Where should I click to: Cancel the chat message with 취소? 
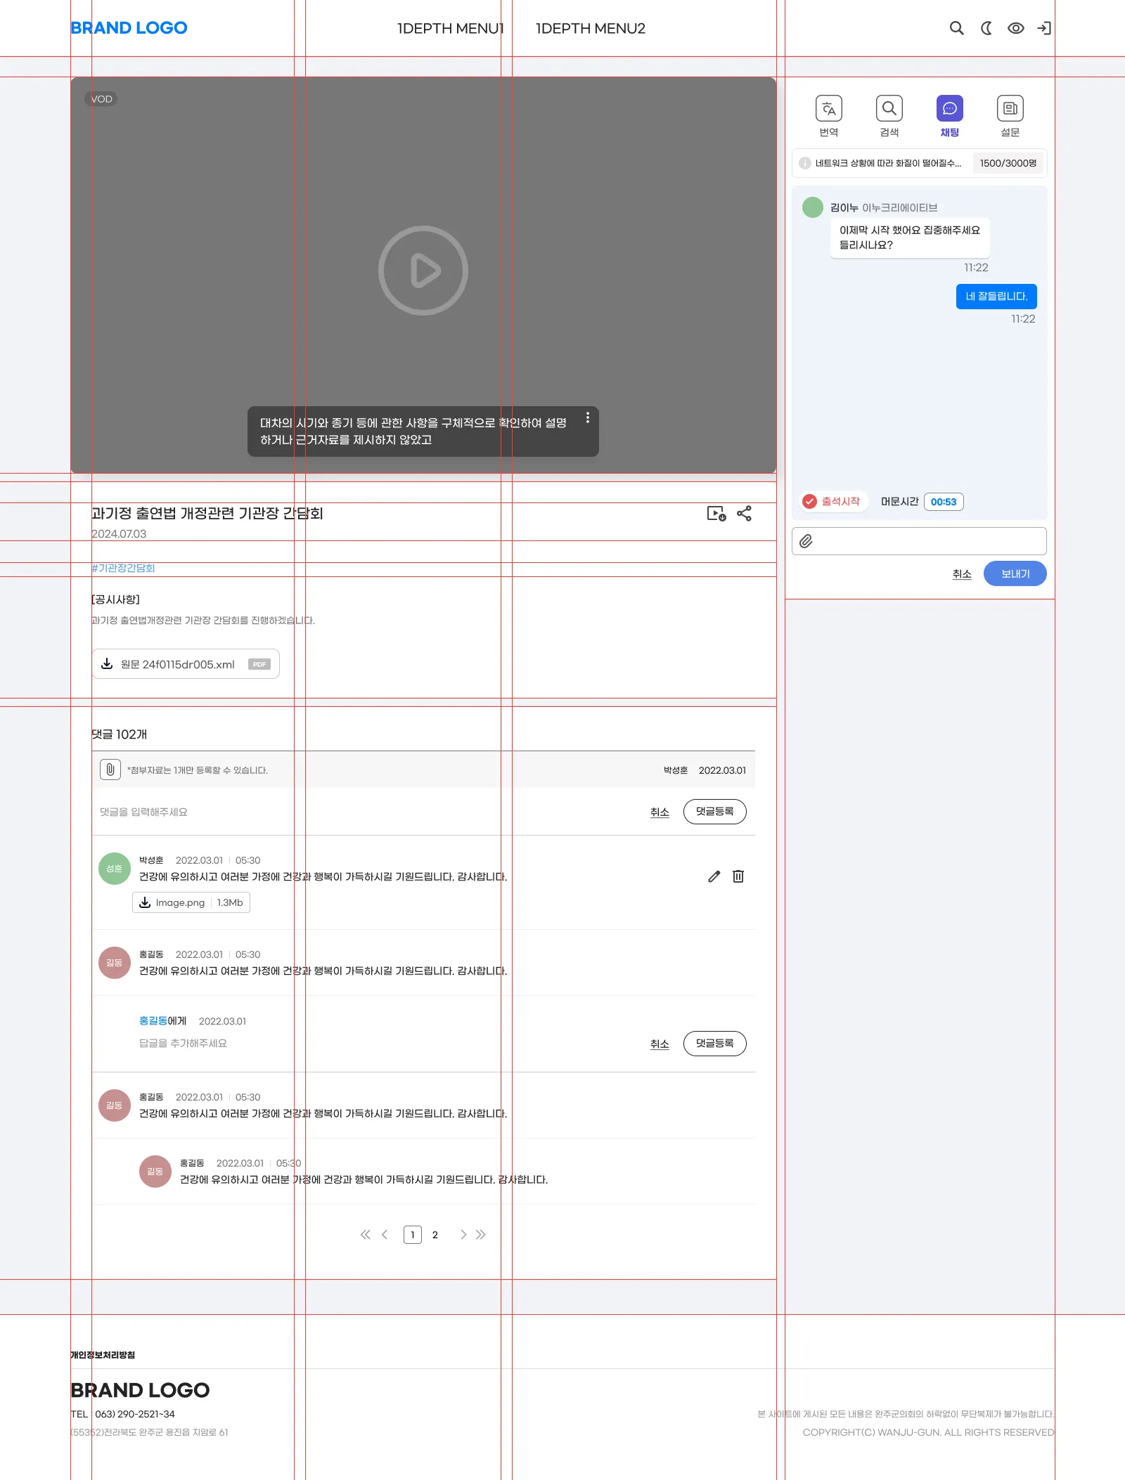(x=962, y=574)
